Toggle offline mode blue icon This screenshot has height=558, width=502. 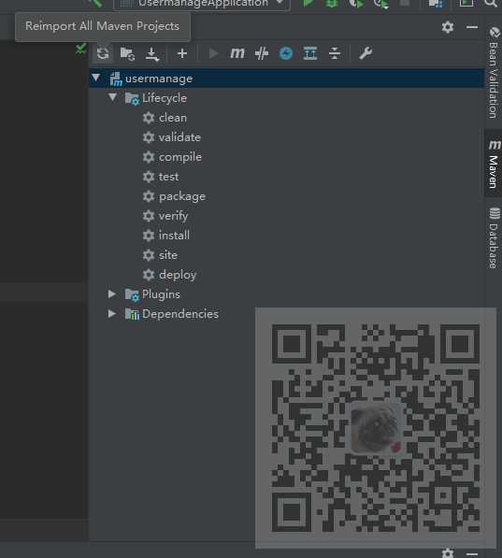coord(286,53)
